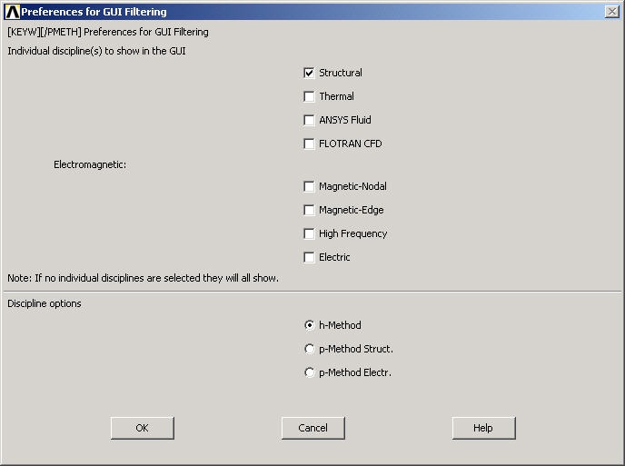
Task: Close the Preferences dialog window
Action: (x=612, y=12)
